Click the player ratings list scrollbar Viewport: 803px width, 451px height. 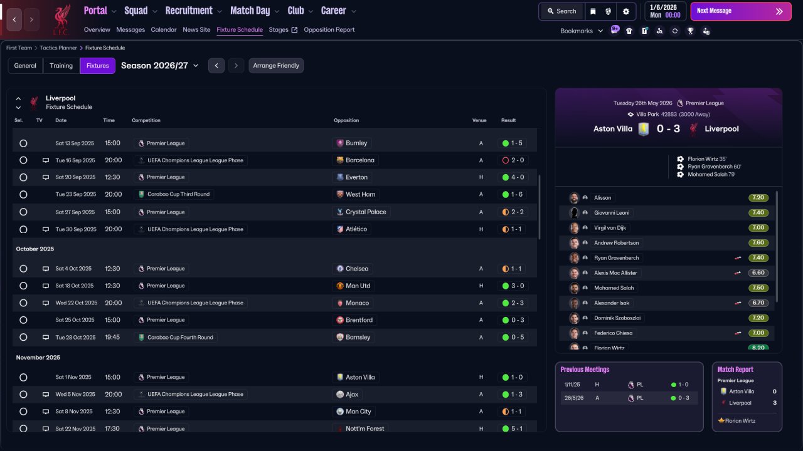tap(777, 247)
